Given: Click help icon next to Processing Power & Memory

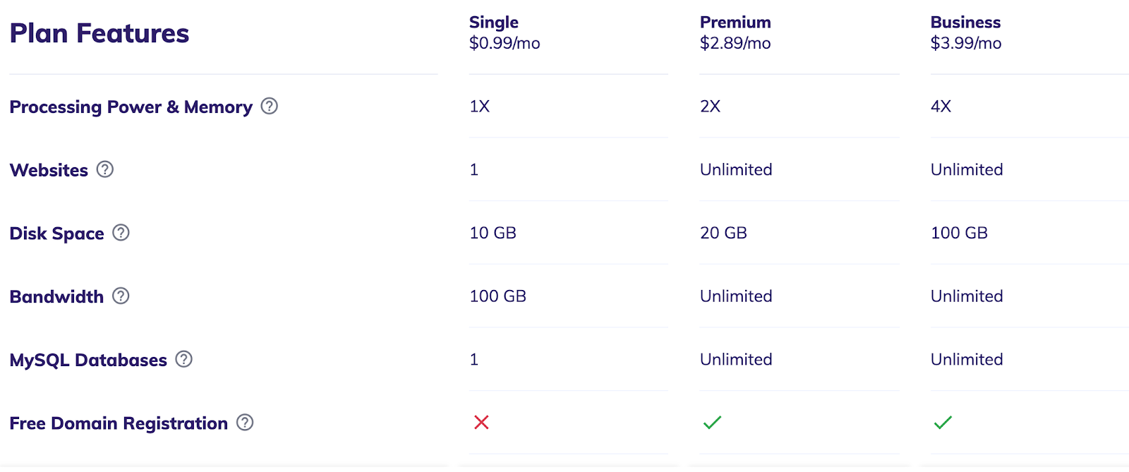Looking at the screenshot, I should (x=269, y=106).
